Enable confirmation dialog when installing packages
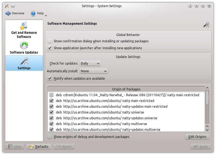Viewport: 216px width, 155px height. coord(50,41)
